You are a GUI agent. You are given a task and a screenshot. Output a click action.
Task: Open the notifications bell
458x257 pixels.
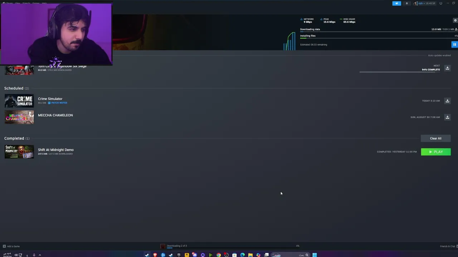click(x=406, y=3)
